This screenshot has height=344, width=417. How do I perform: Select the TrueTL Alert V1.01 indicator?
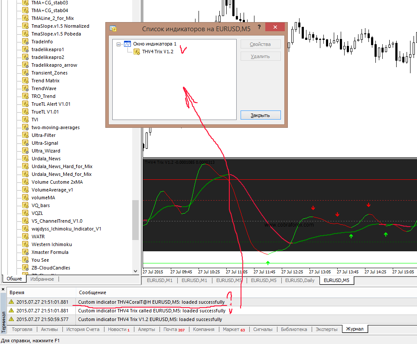51,104
